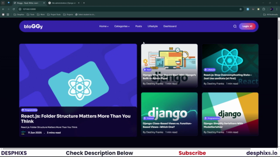
Task: Go to Posts in navbar
Action: (x=139, y=26)
